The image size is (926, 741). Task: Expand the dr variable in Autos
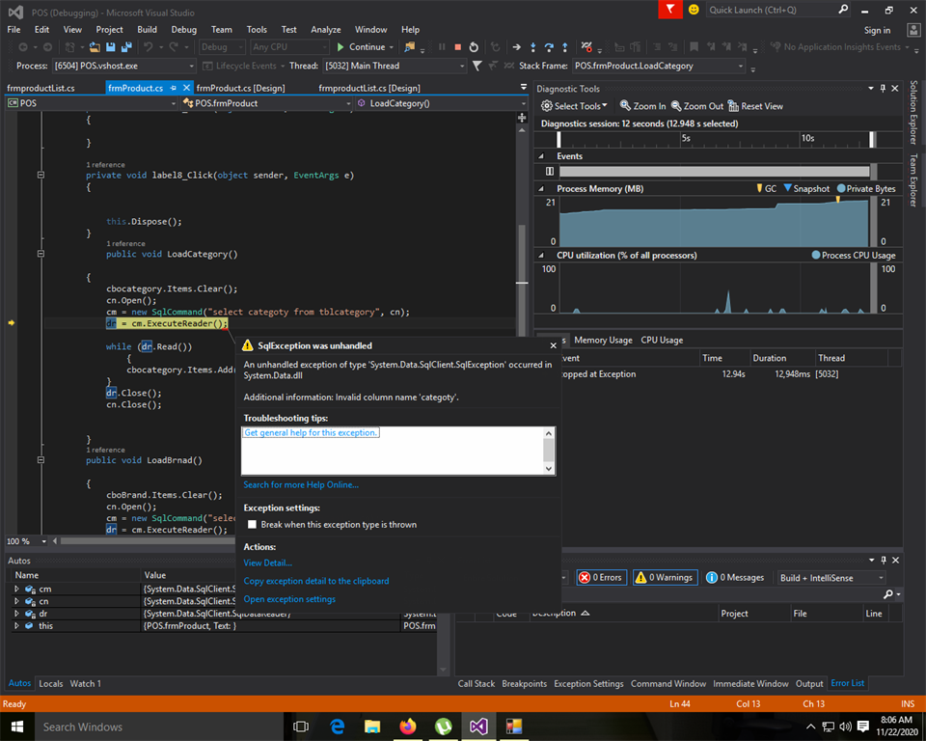tap(16, 614)
